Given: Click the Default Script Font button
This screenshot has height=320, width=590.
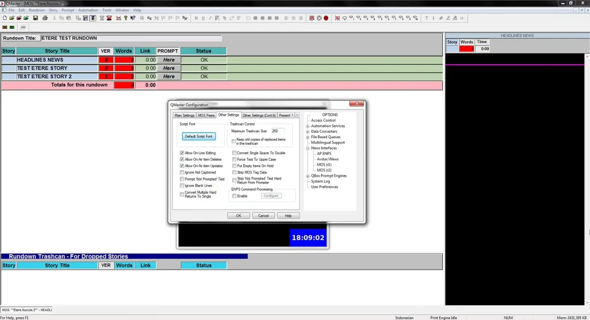Looking at the screenshot, I should point(198,137).
